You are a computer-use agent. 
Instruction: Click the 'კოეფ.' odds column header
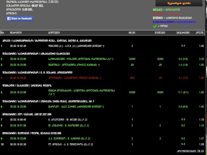200,33
